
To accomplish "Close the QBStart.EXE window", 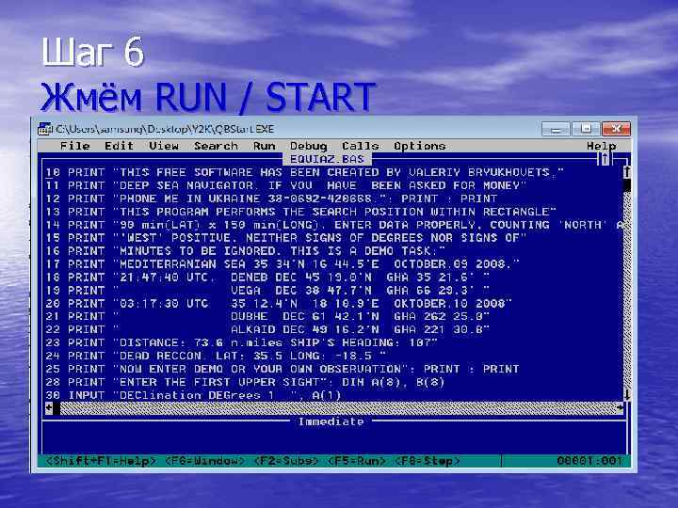I will pos(616,129).
